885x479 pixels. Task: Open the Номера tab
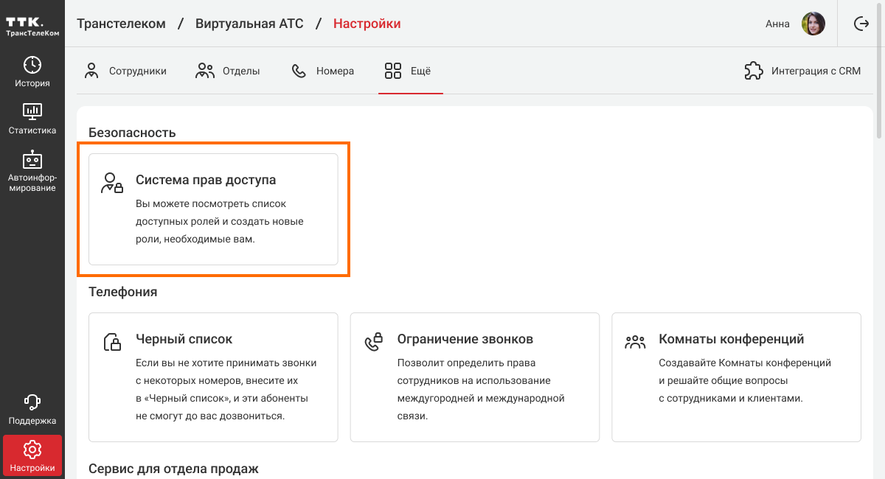point(323,71)
